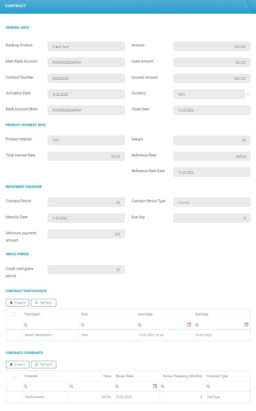
Task: Select the SANAT MAKSUDOV participant row
Action: (x=39, y=335)
